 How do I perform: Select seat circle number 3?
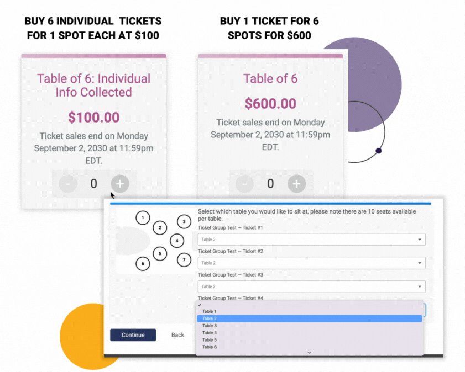click(184, 221)
